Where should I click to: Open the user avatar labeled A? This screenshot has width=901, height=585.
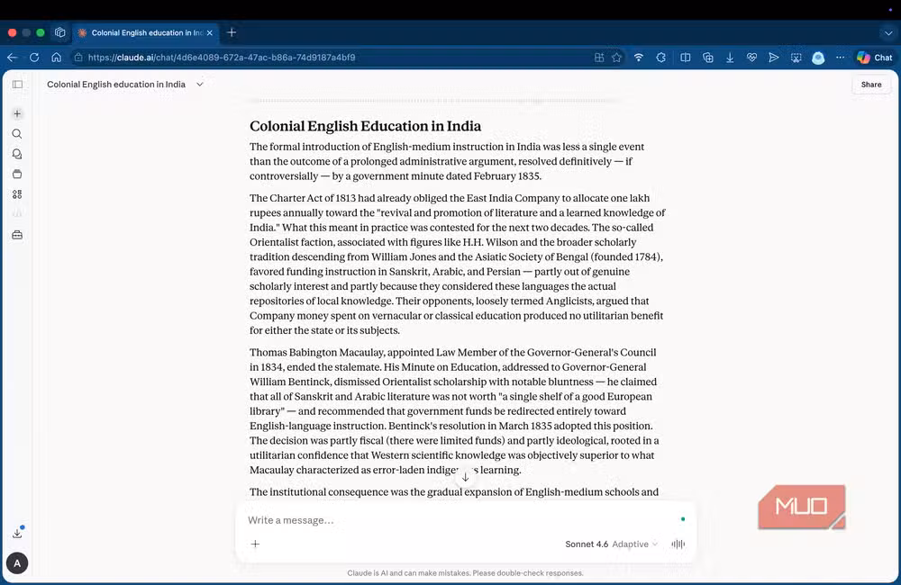(17, 563)
